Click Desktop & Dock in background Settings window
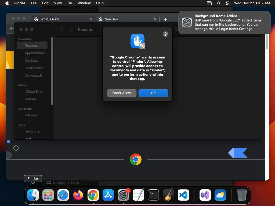 coord(63,183)
